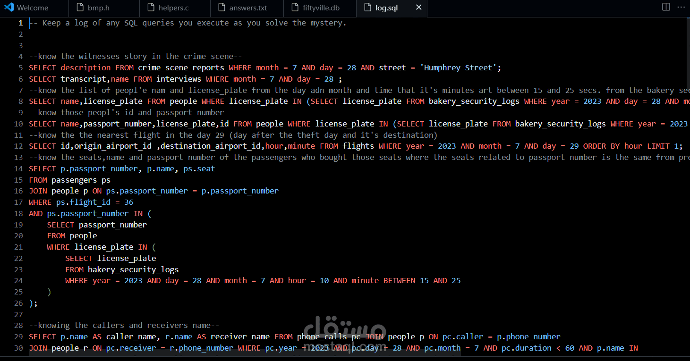This screenshot has width=690, height=361.
Task: Click line number 14 in the gutter
Action: pyautogui.click(x=18, y=168)
